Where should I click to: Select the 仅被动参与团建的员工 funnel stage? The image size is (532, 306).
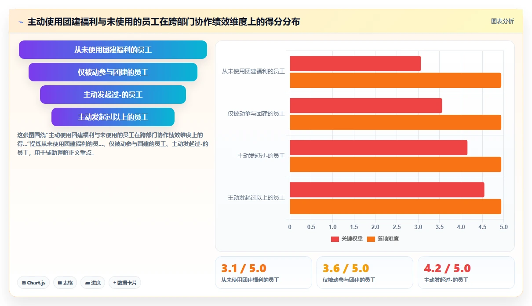point(113,72)
